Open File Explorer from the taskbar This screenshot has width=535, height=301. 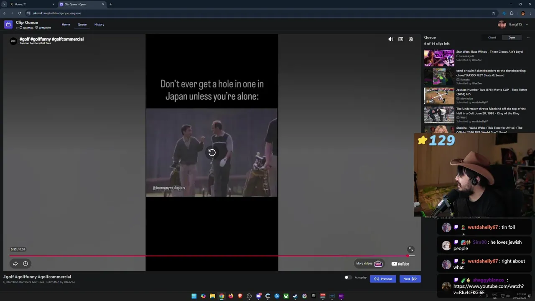click(212, 296)
